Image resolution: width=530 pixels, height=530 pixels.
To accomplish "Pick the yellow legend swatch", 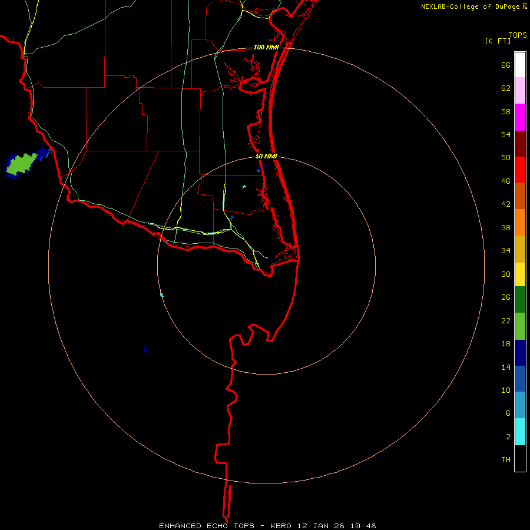I will point(520,274).
